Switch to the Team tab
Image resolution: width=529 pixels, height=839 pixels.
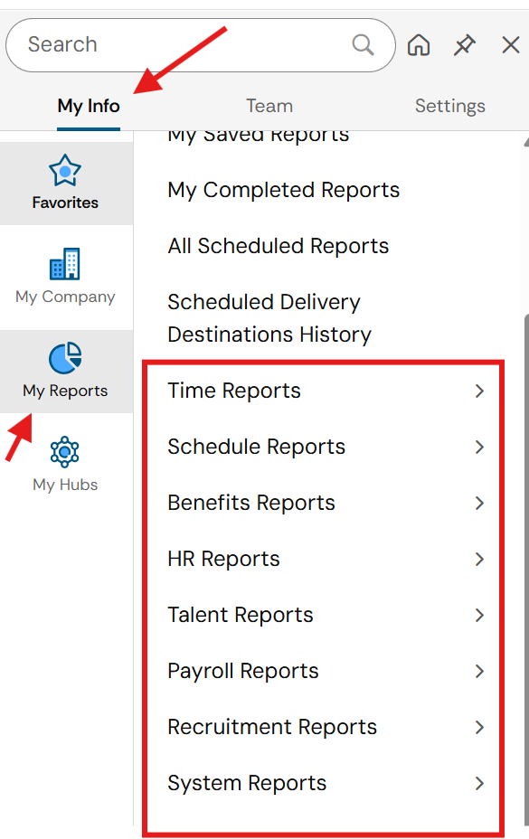pyautogui.click(x=269, y=106)
